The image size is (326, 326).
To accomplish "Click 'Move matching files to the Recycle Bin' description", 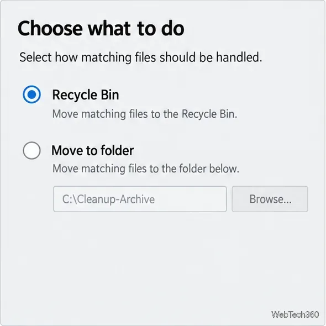I will point(145,114).
